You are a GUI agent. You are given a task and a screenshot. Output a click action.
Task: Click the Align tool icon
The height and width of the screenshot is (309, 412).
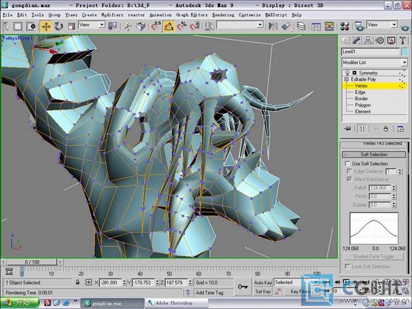(286, 26)
